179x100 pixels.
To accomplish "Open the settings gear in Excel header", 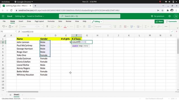I will click(169, 16).
